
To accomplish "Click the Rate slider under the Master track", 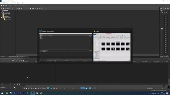I will 15,88.
